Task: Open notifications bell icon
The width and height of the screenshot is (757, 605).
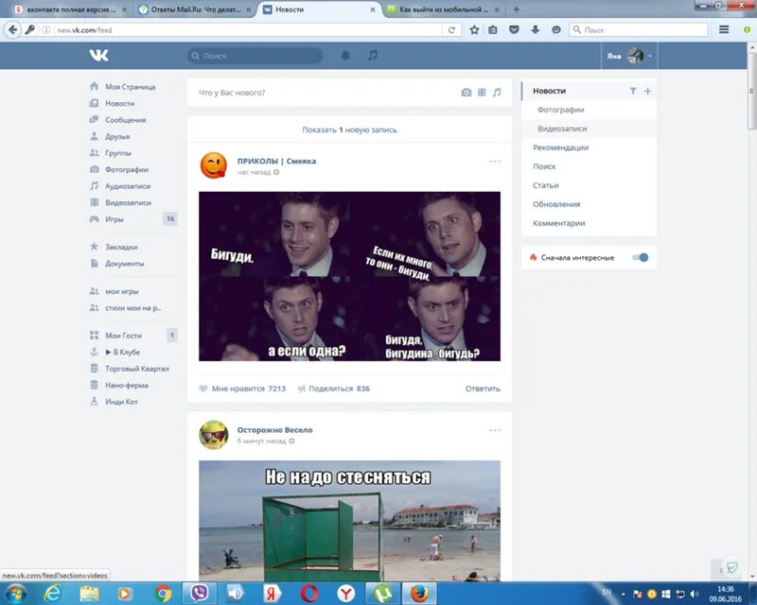Action: (x=345, y=56)
